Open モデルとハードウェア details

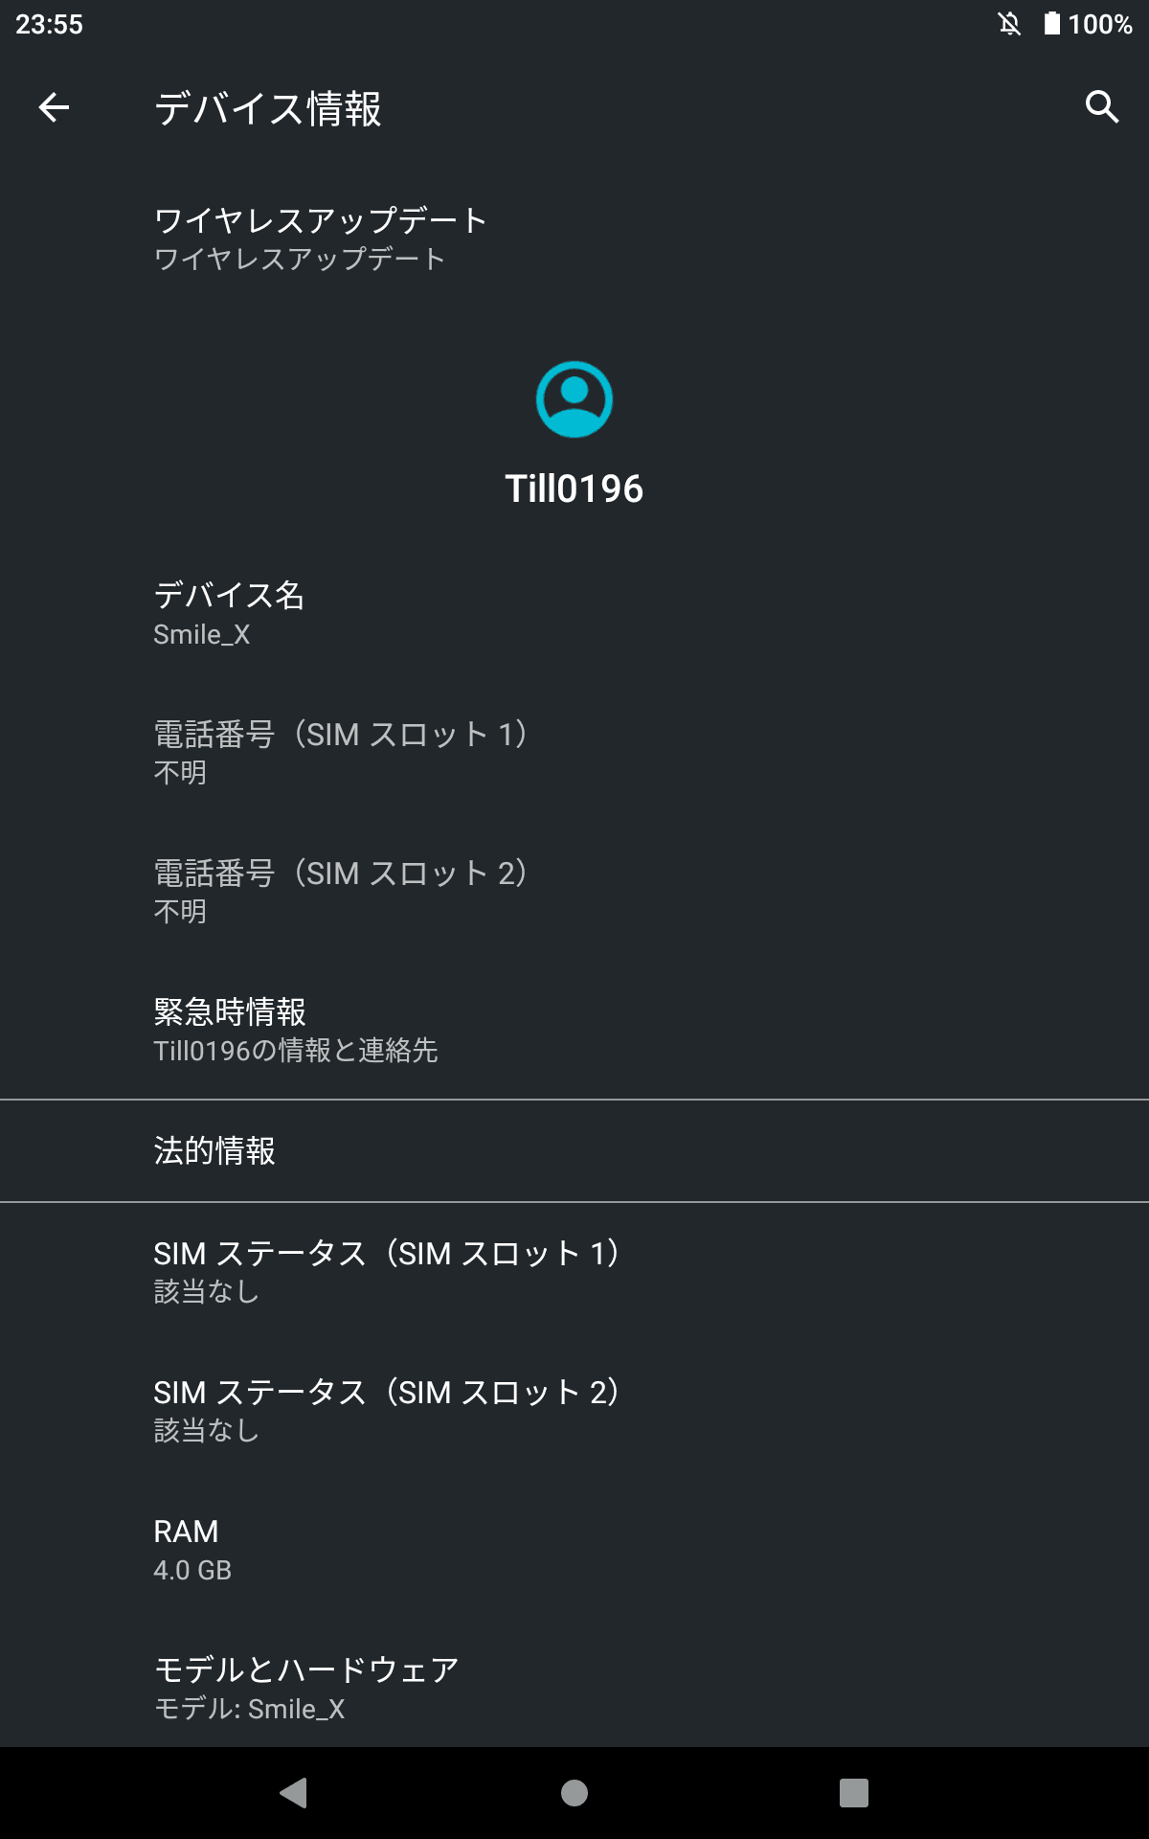pos(306,1688)
